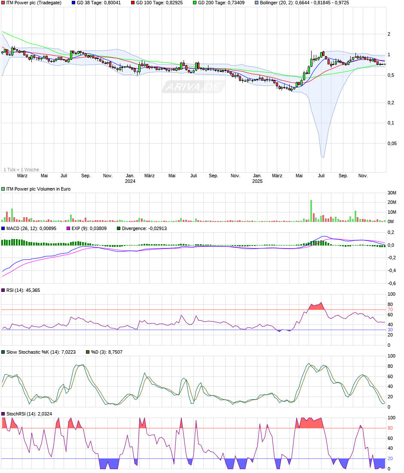
Task: Click the purple StochRSI (14) legend swatch
Action: [3, 414]
